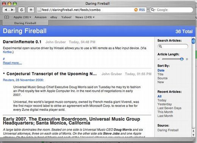Click the Search Articles input field
The width and height of the screenshot is (197, 143).
173,46
